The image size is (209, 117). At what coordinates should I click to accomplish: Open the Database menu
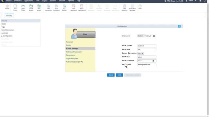(x=18, y=1)
